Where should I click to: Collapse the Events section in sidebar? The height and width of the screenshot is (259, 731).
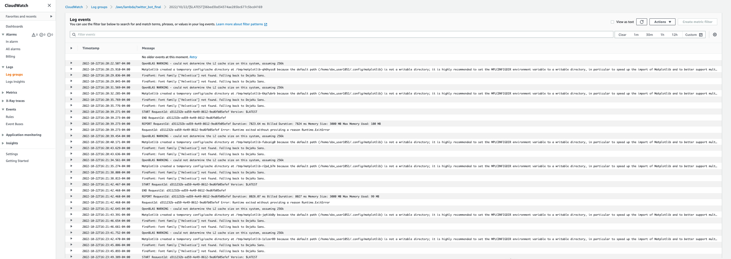coord(3,110)
